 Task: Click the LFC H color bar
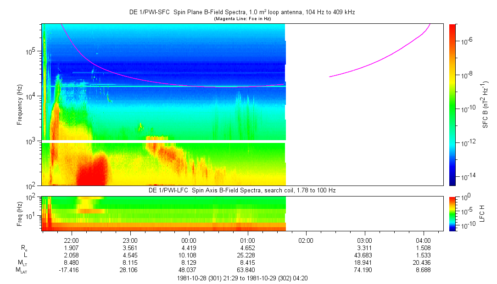coord(452,213)
